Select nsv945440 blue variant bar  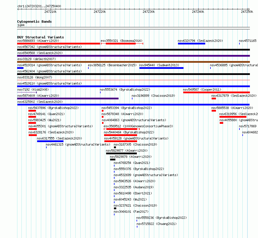click(x=161, y=68)
